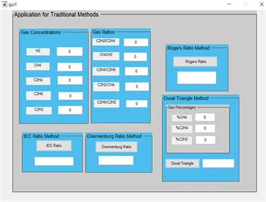The height and width of the screenshot is (202, 266).
Task: Click the %CH4 label
Action: pyautogui.click(x=182, y=118)
